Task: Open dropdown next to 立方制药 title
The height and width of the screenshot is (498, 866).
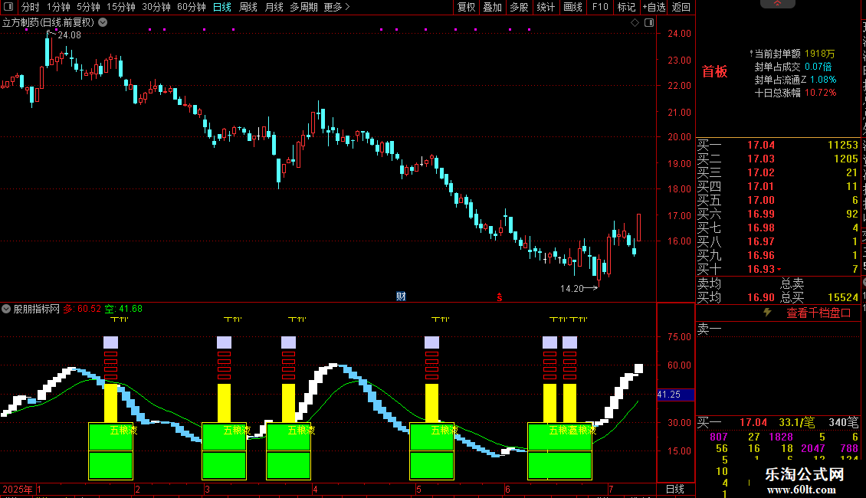Action: [103, 23]
